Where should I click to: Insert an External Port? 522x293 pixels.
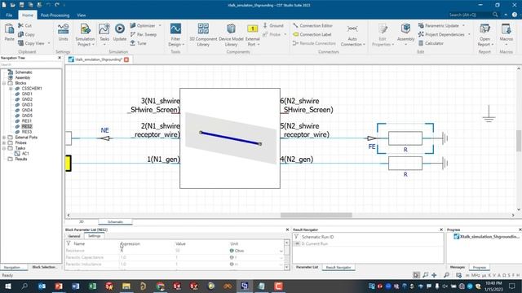[x=252, y=35]
